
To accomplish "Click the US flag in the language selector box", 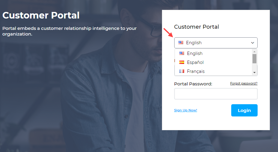I will (181, 43).
